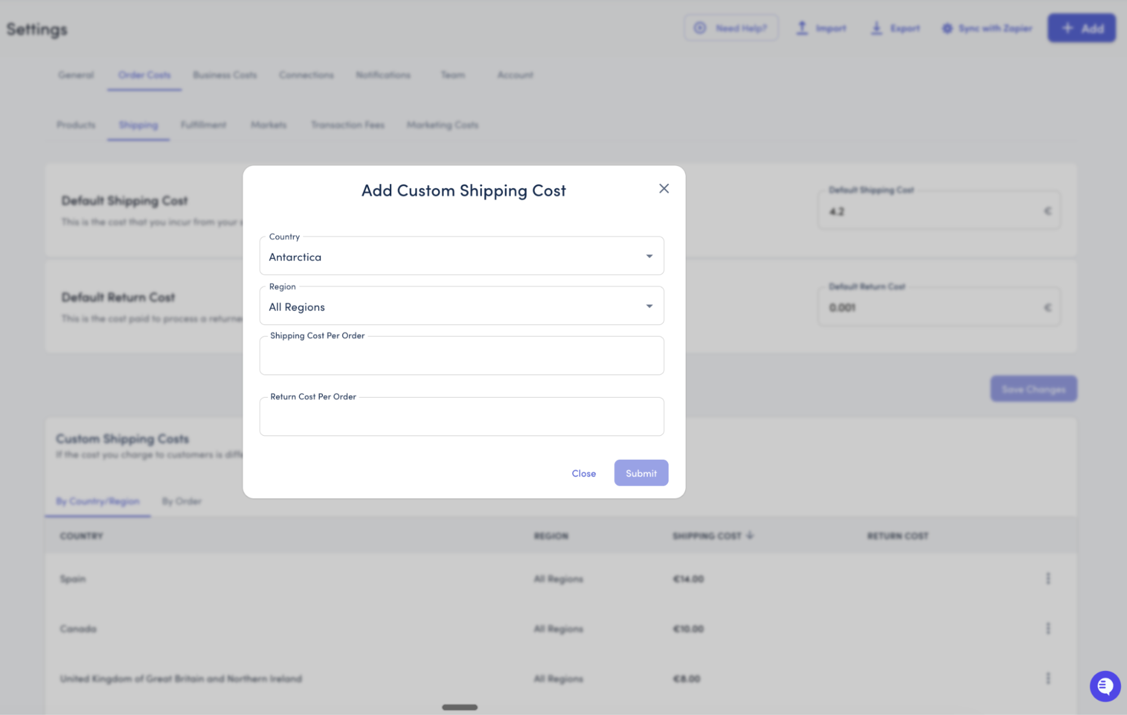Click the Shipping Cost Per Order field
Screen dimensions: 1127x715
pyautogui.click(x=461, y=356)
